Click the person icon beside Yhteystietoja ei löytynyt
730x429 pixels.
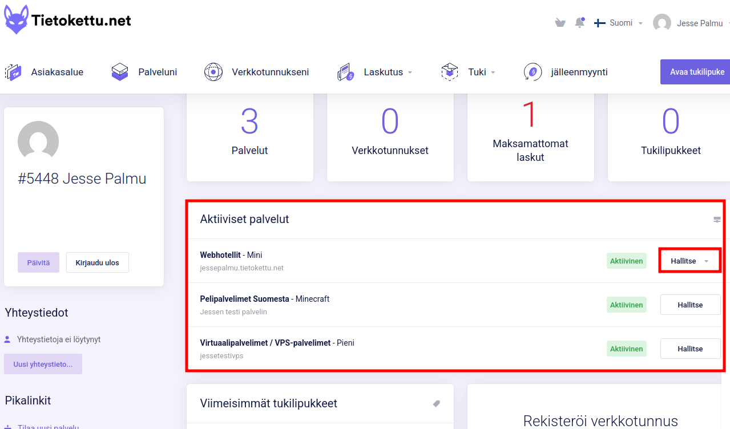pyautogui.click(x=7, y=339)
